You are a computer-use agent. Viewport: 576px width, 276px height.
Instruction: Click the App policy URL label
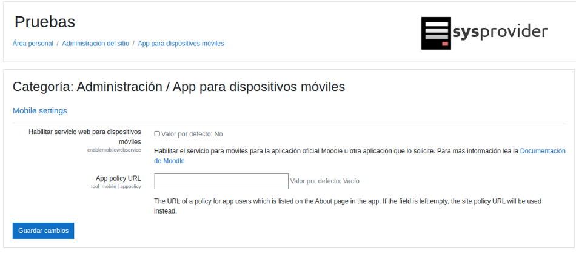coord(118,178)
